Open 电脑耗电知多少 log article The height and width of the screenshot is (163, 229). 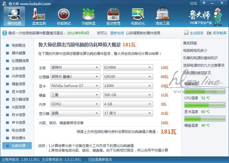click(195, 50)
